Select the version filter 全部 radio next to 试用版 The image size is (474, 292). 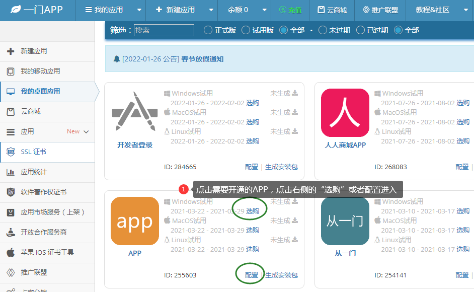pyautogui.click(x=284, y=30)
